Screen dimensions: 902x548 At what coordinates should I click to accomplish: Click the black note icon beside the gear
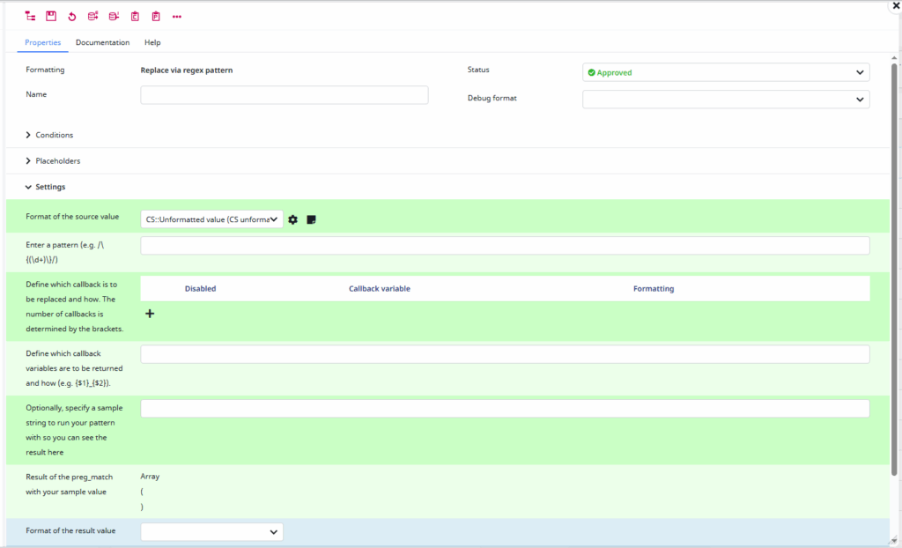pos(311,218)
